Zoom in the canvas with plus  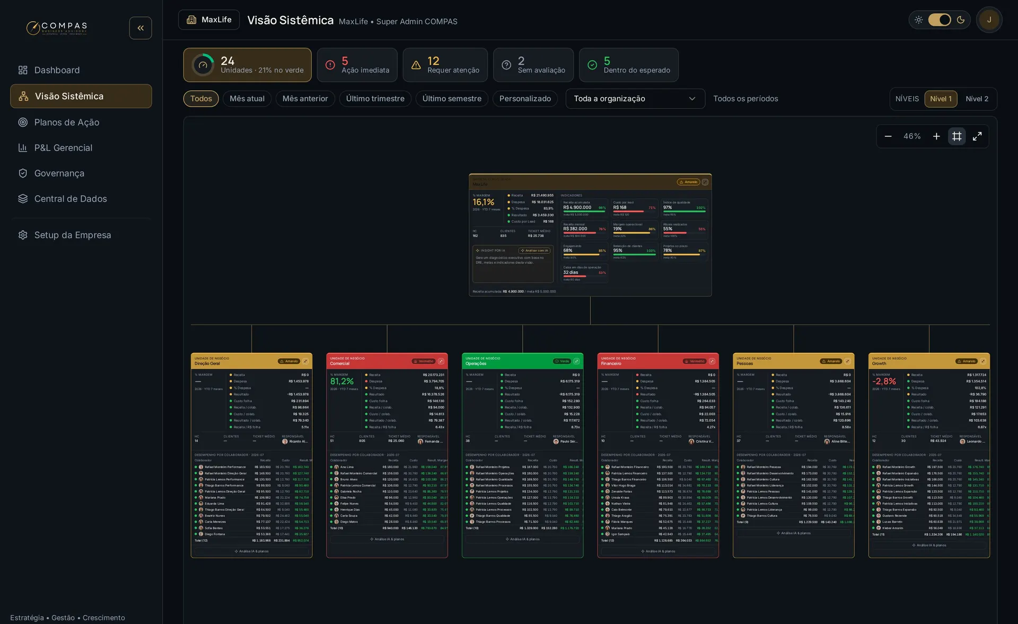click(936, 136)
